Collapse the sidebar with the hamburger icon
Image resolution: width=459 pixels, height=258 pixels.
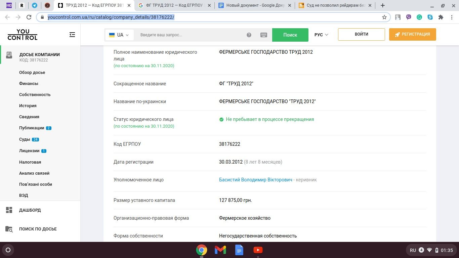(x=72, y=35)
